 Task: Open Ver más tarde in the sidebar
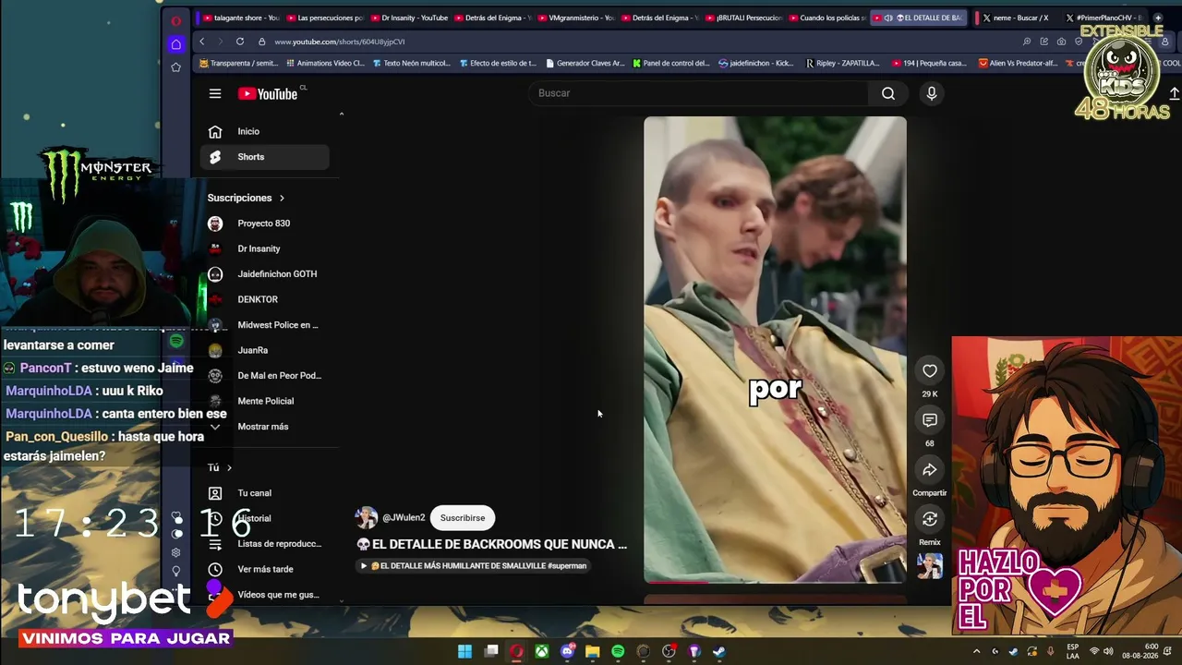[266, 569]
